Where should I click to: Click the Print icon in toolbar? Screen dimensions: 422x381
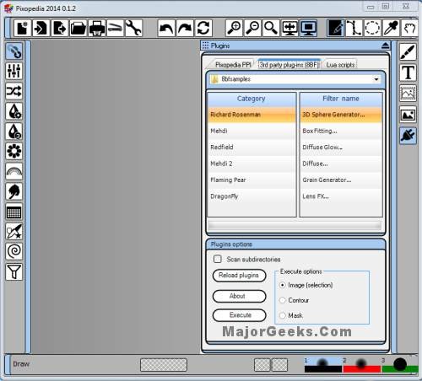point(97,28)
